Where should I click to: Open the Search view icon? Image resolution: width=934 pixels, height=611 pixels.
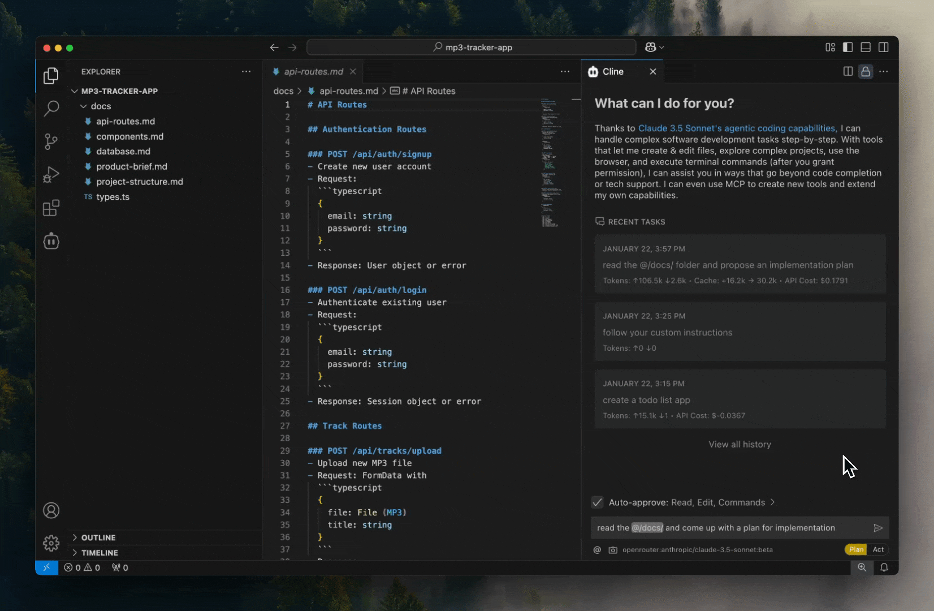click(51, 108)
